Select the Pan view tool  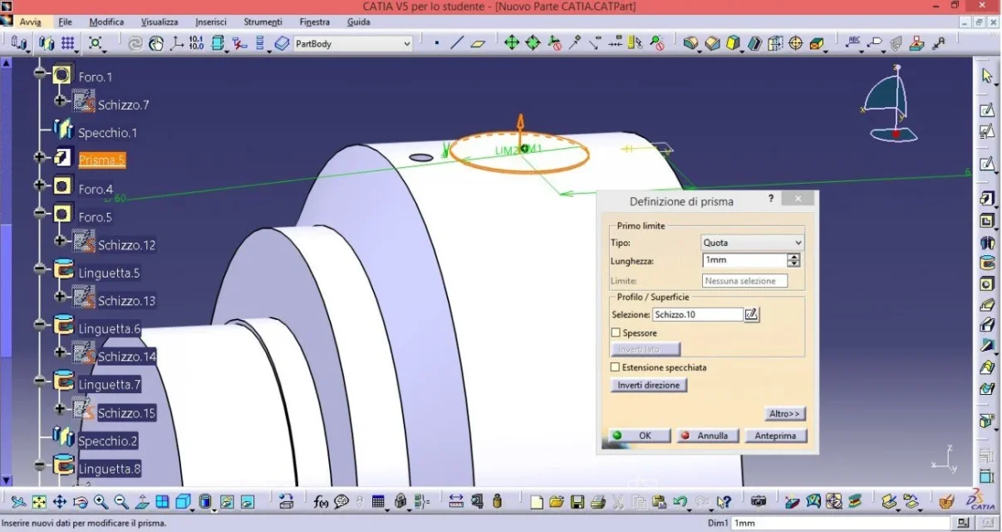click(x=60, y=502)
